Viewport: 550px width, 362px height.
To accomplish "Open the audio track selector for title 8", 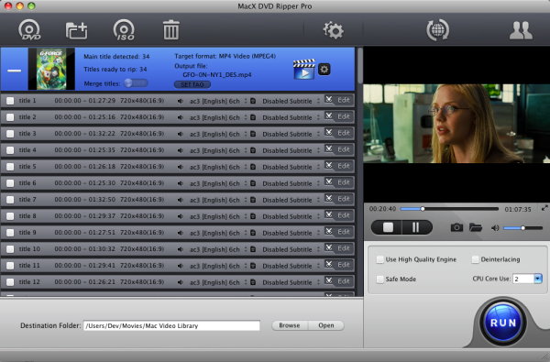I will pos(218,216).
